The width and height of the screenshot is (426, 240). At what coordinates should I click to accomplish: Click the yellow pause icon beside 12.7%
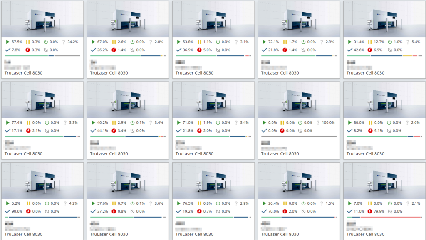[370, 42]
